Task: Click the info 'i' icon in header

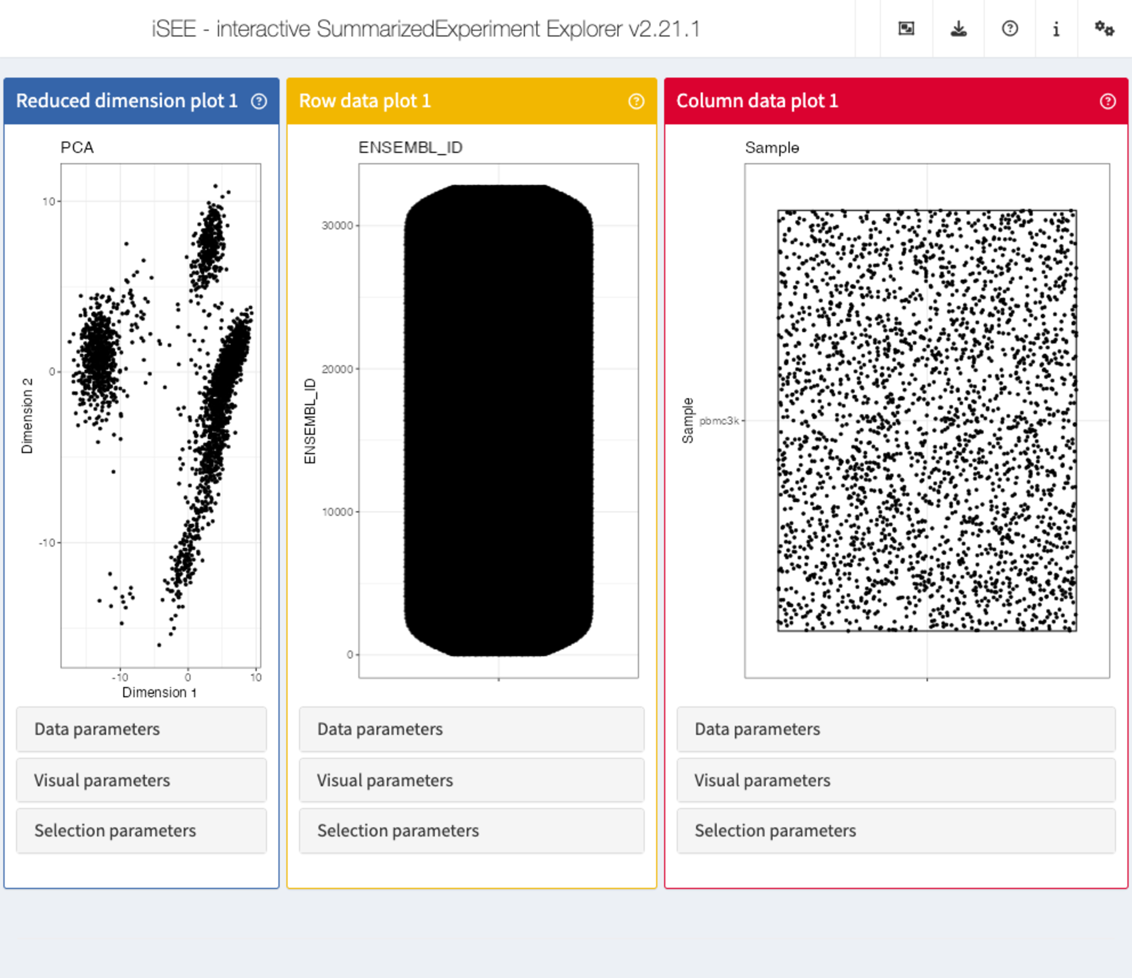Action: [1056, 29]
